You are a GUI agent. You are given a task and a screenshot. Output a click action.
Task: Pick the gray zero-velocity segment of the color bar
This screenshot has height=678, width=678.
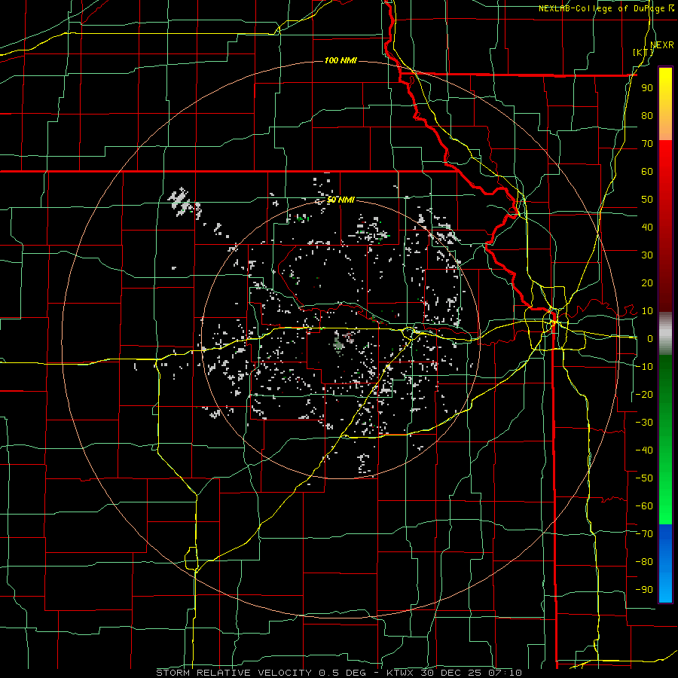pos(665,334)
